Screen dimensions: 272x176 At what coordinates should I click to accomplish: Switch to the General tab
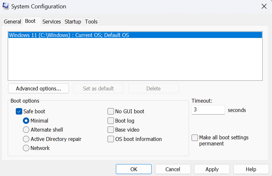12,22
